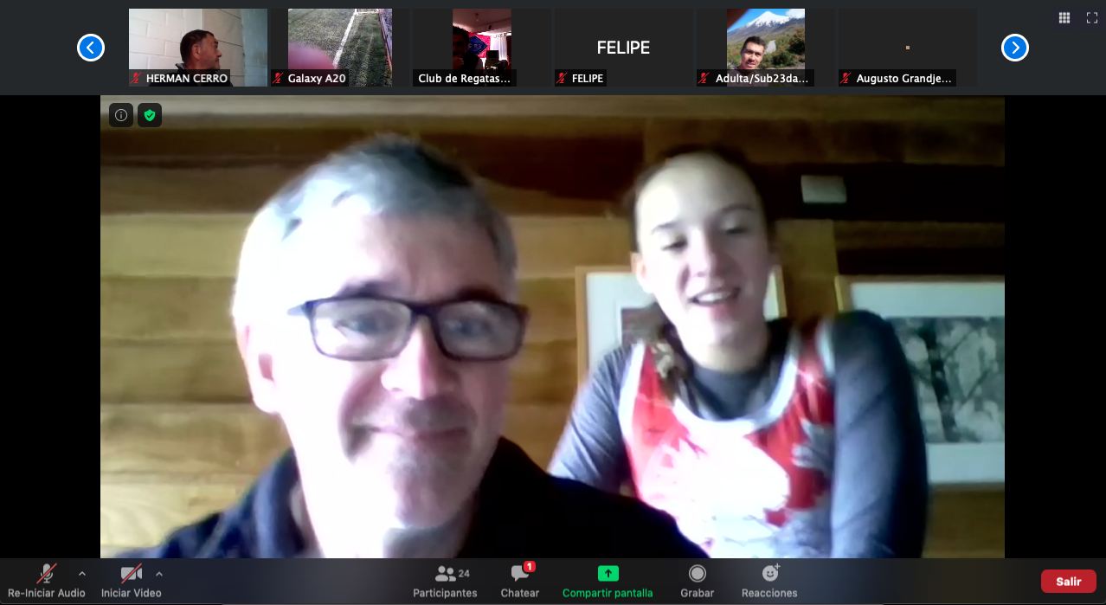Viewport: 1106px width, 605px height.
Task: Expand audio options arrow next to microphone
Action: (x=82, y=573)
